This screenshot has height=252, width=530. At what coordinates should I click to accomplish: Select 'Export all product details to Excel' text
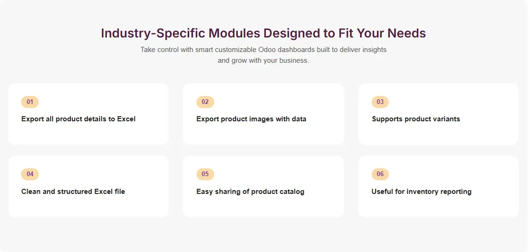click(78, 119)
